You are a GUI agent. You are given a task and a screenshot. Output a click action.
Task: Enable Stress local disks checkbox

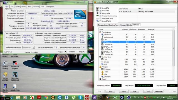click(x=100, y=19)
